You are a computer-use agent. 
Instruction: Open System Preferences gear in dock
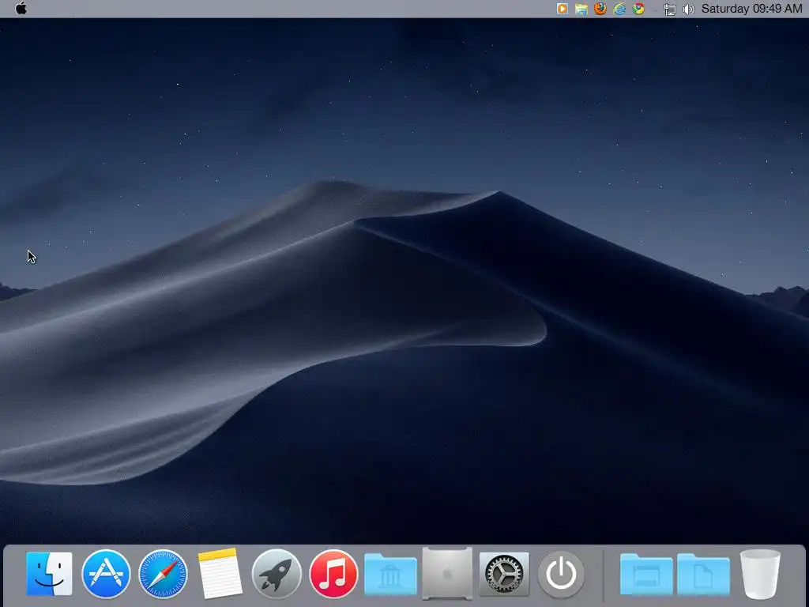(504, 574)
